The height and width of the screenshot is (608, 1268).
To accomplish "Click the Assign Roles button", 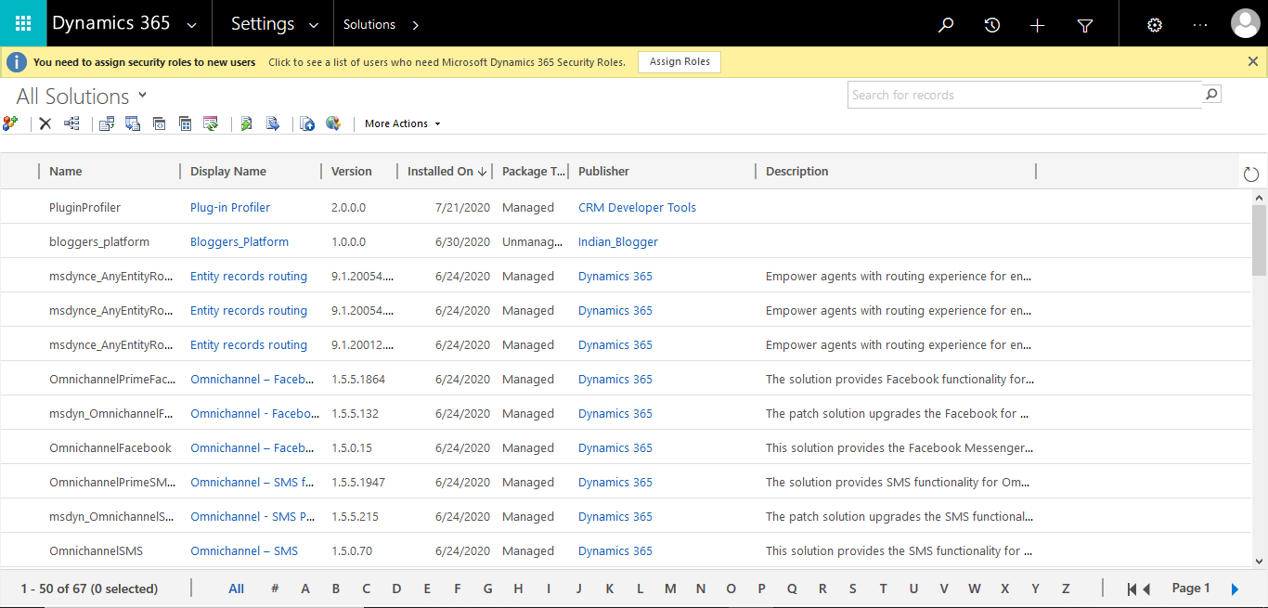I will pyautogui.click(x=679, y=61).
